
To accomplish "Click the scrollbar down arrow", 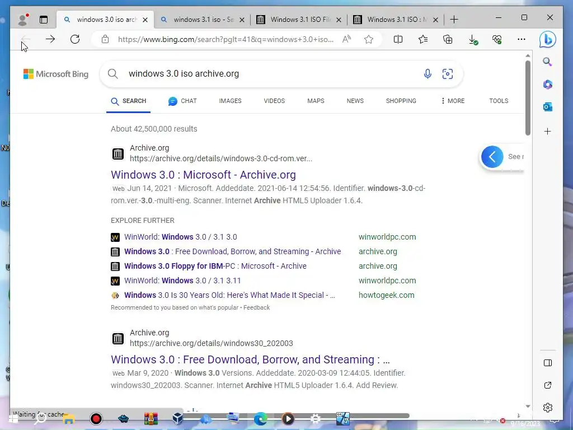I will (528, 406).
